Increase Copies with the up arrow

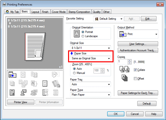point(129,61)
